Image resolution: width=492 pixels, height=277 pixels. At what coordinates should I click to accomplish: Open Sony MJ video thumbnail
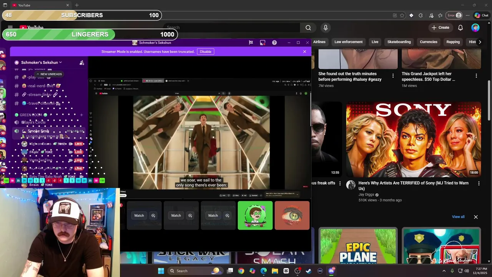coord(414,139)
